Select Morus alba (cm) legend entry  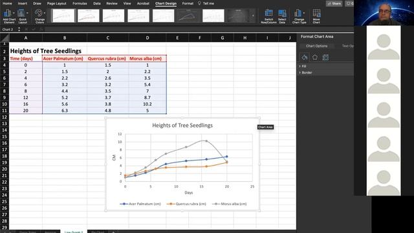point(230,204)
